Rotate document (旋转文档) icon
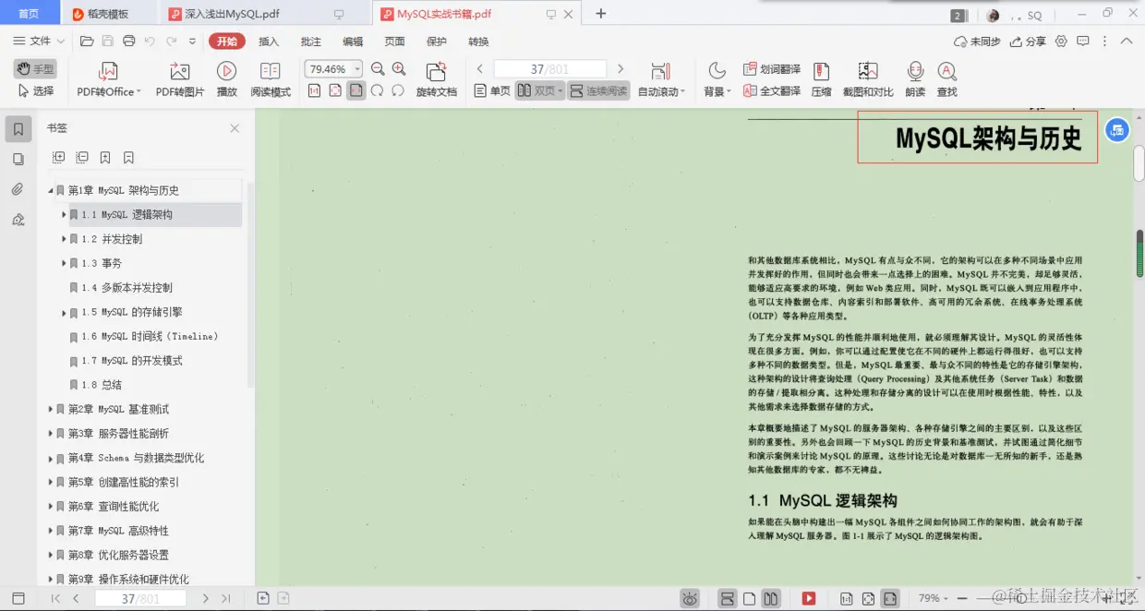This screenshot has height=611, width=1145. [x=437, y=79]
